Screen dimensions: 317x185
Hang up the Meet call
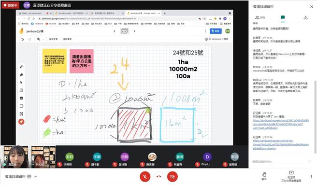coord(158,177)
